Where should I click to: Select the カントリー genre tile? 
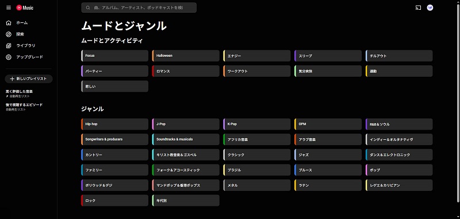114,155
